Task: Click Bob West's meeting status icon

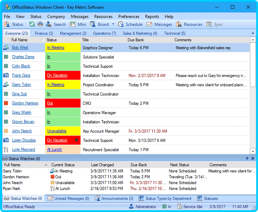Action: [x=6, y=48]
